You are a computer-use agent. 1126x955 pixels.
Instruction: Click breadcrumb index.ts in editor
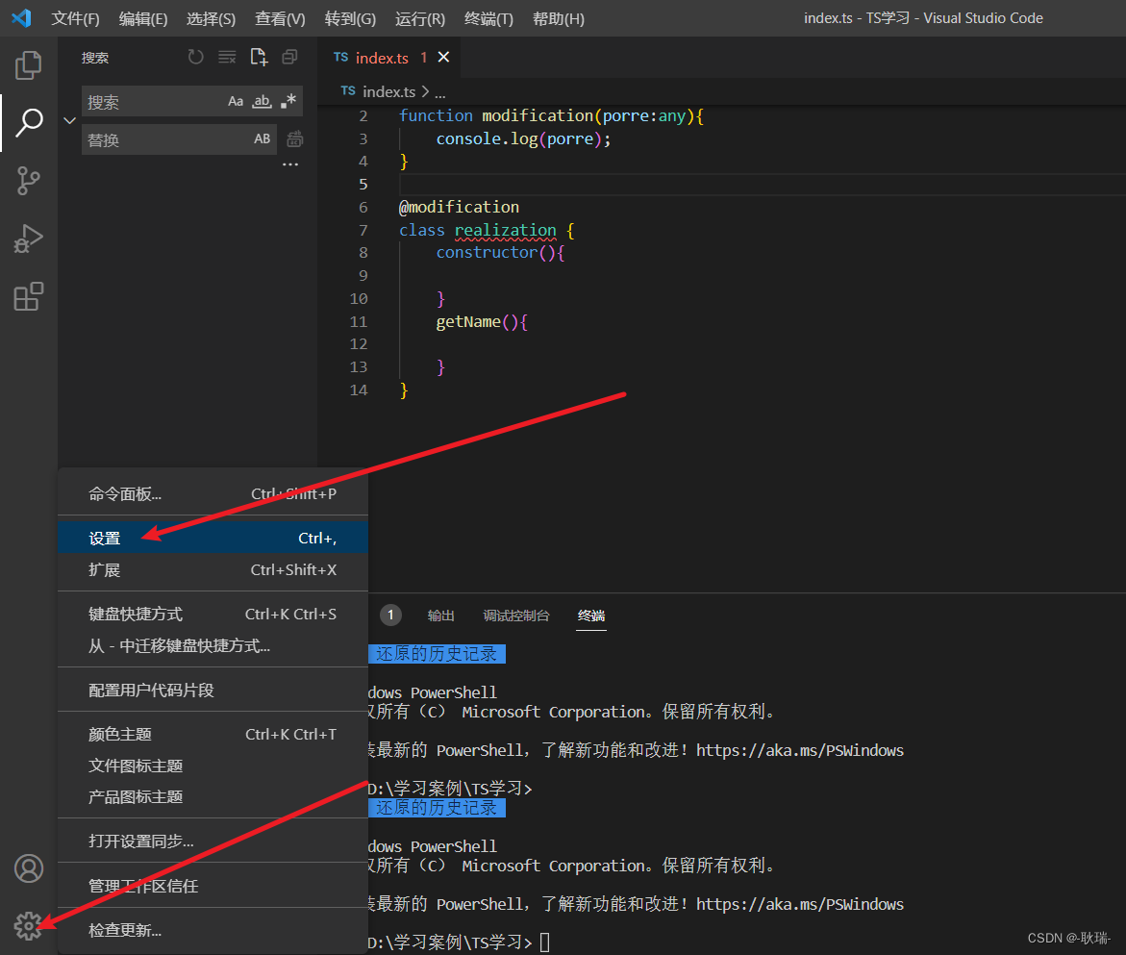point(388,91)
